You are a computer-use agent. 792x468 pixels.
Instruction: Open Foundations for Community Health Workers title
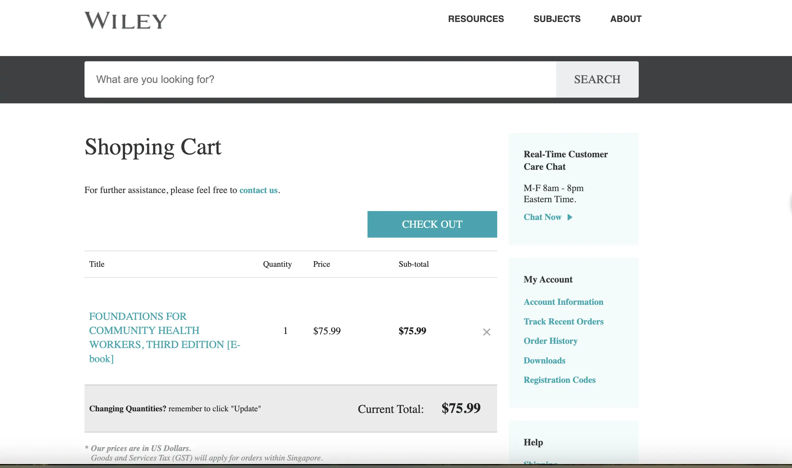click(x=164, y=338)
